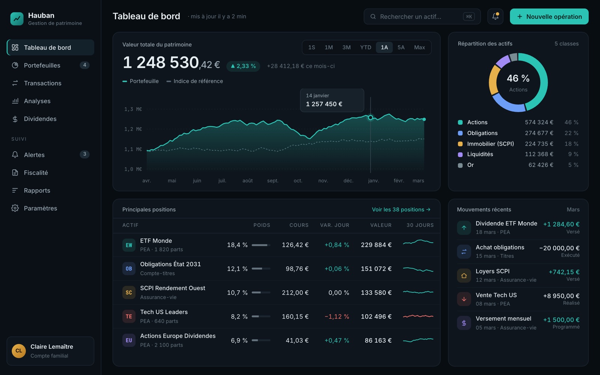The width and height of the screenshot is (600, 375).
Task: Open Rapports section
Action: (x=51, y=190)
